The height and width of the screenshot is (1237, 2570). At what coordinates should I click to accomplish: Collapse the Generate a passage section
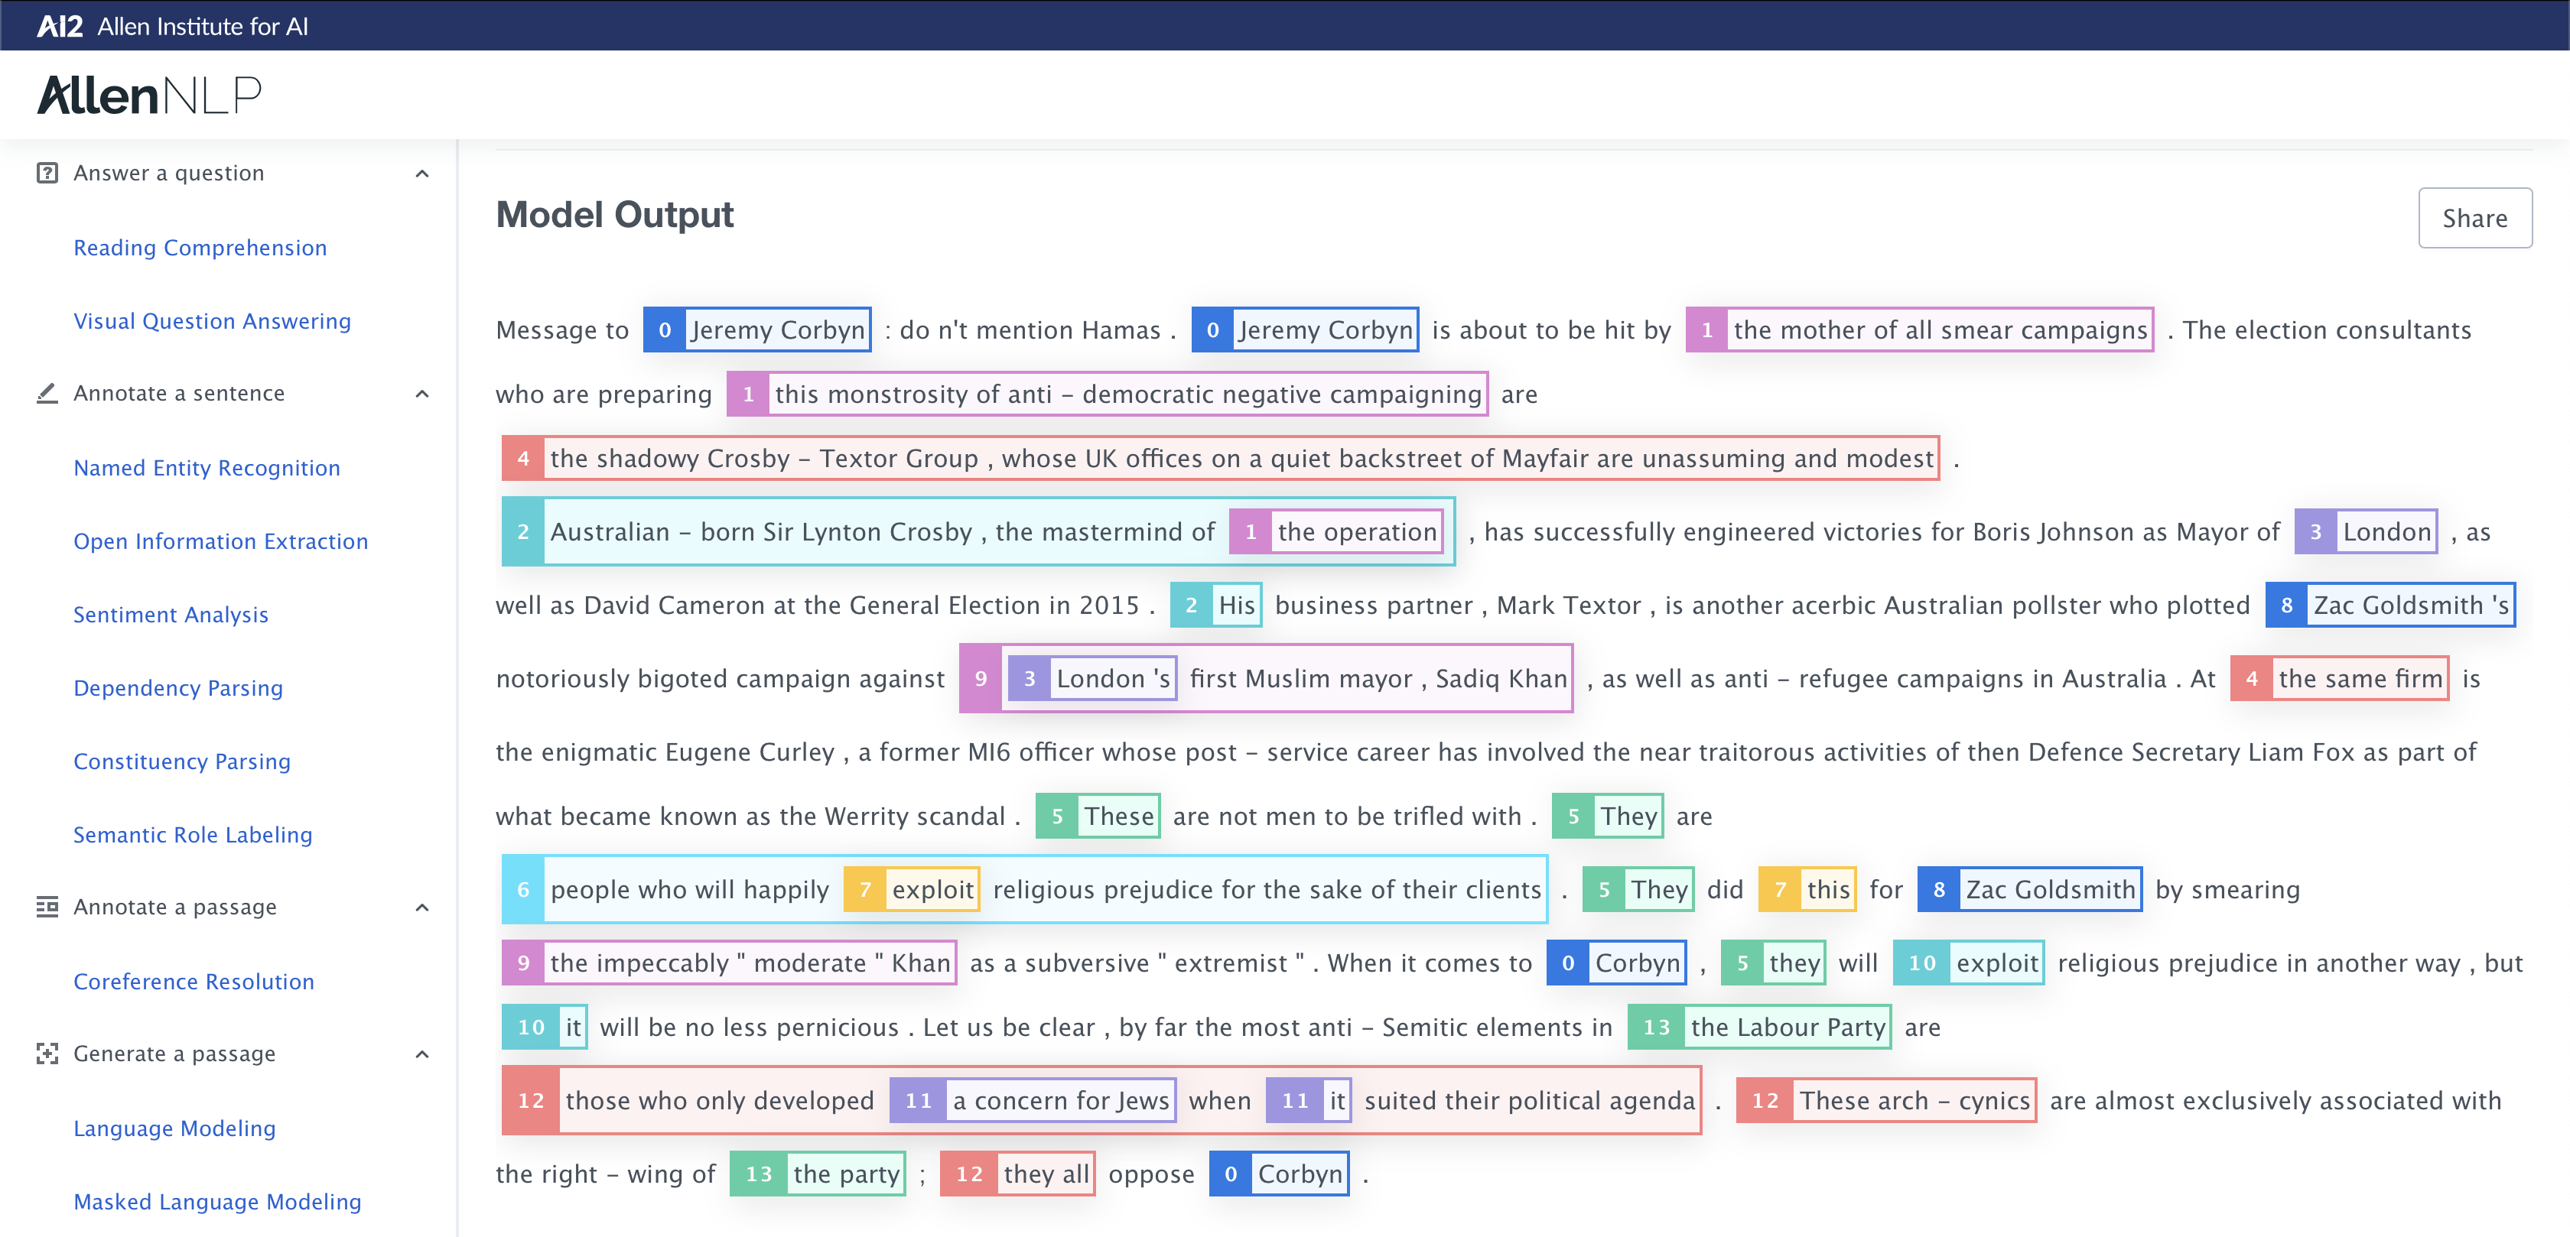tap(423, 1053)
